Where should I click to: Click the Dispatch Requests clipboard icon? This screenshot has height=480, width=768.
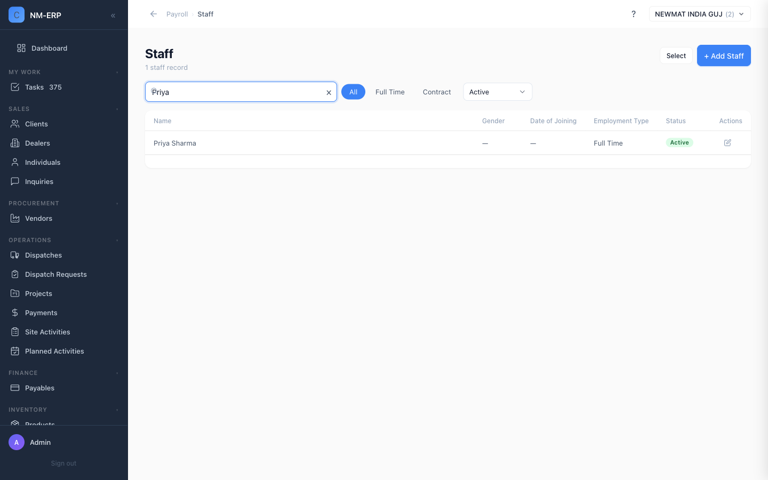coord(15,274)
